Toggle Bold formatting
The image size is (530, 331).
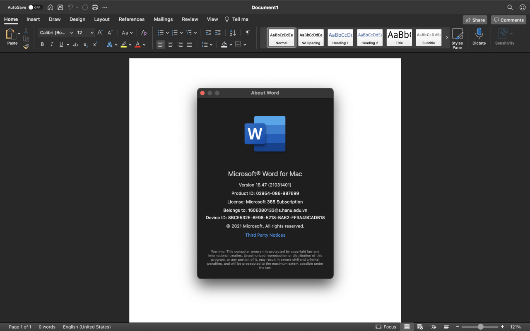point(42,44)
